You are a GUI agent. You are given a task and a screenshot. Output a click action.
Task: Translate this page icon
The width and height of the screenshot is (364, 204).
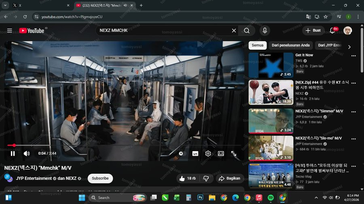click(x=308, y=17)
